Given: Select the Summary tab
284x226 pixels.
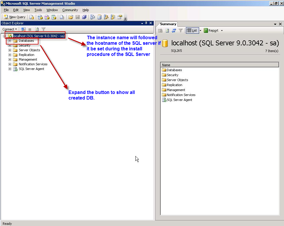Looking at the screenshot, I should point(168,24).
